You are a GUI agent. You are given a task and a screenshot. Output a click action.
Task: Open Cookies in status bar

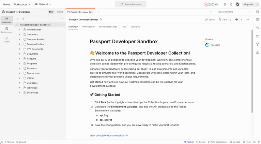click(235, 142)
